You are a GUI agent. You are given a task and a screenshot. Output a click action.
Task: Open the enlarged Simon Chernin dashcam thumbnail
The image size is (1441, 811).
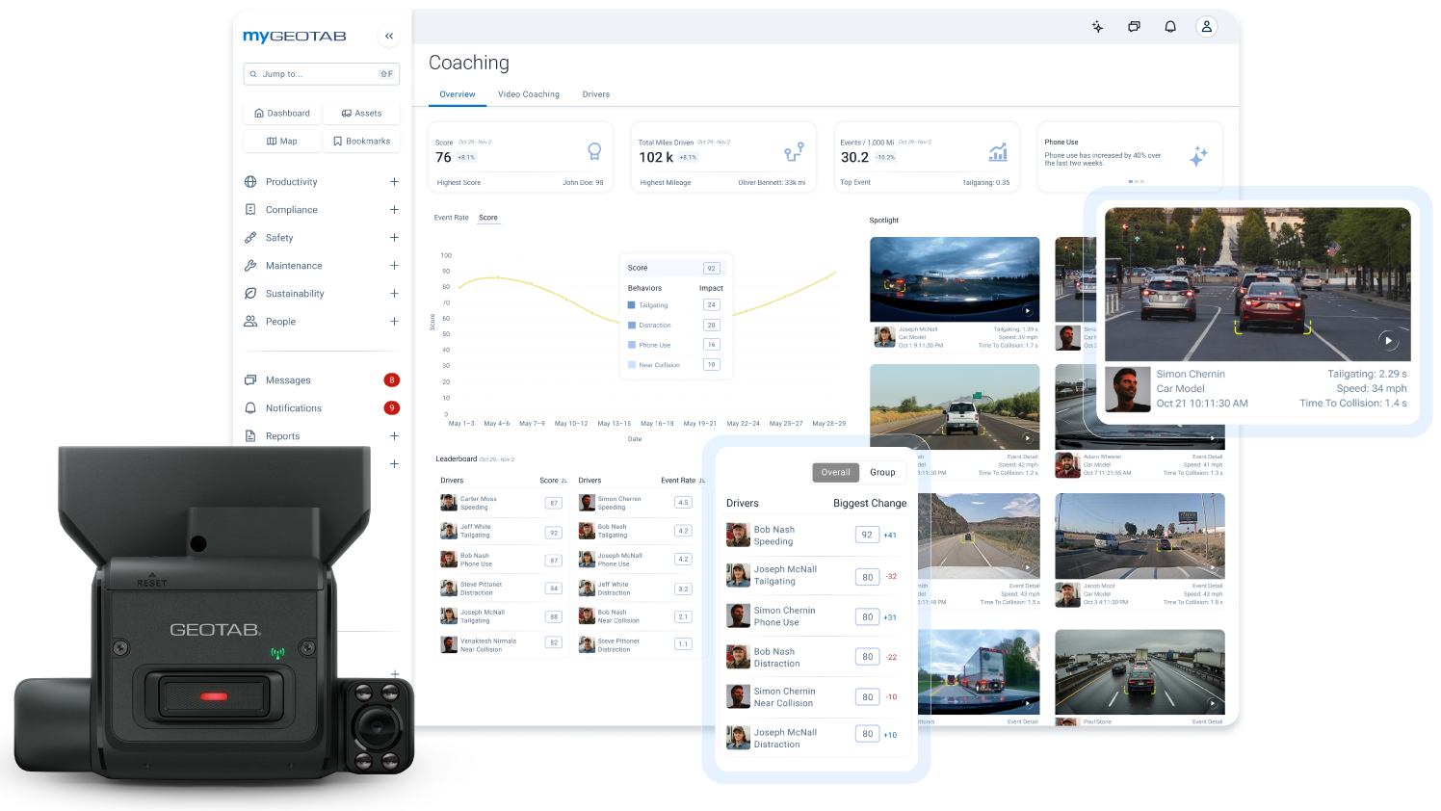click(1258, 285)
